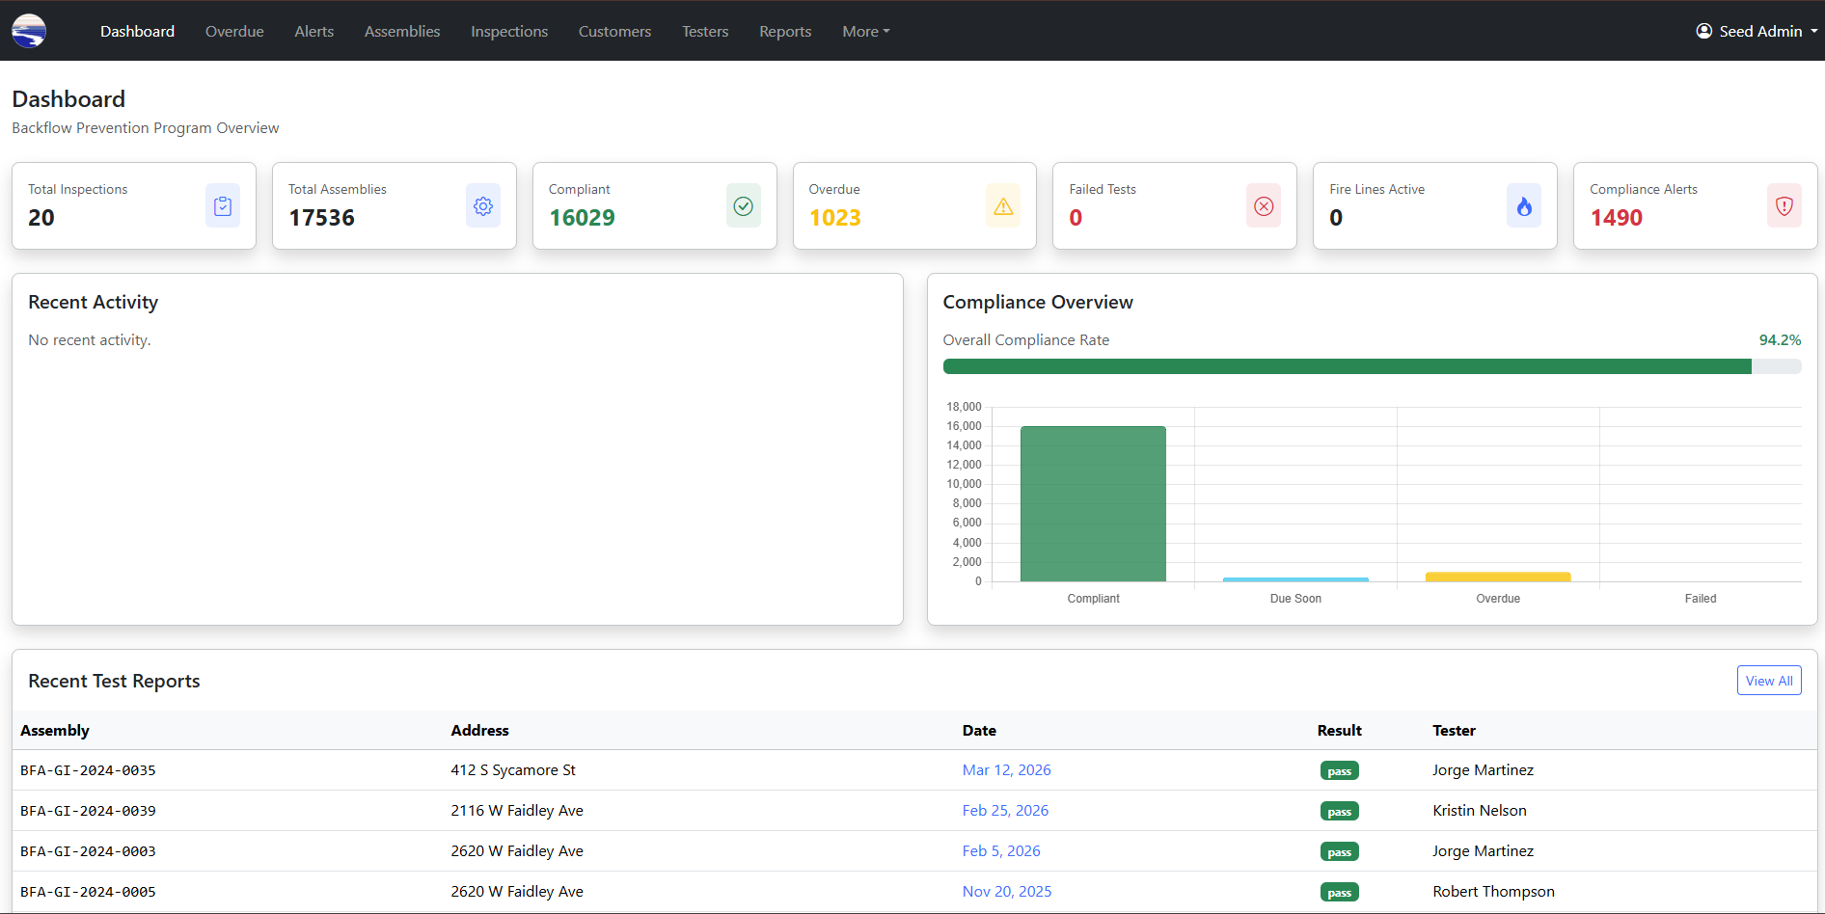Click the app logo in navbar

coord(29,31)
